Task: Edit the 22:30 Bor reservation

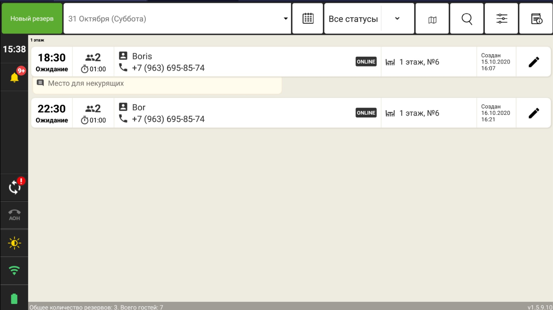Action: (x=533, y=113)
